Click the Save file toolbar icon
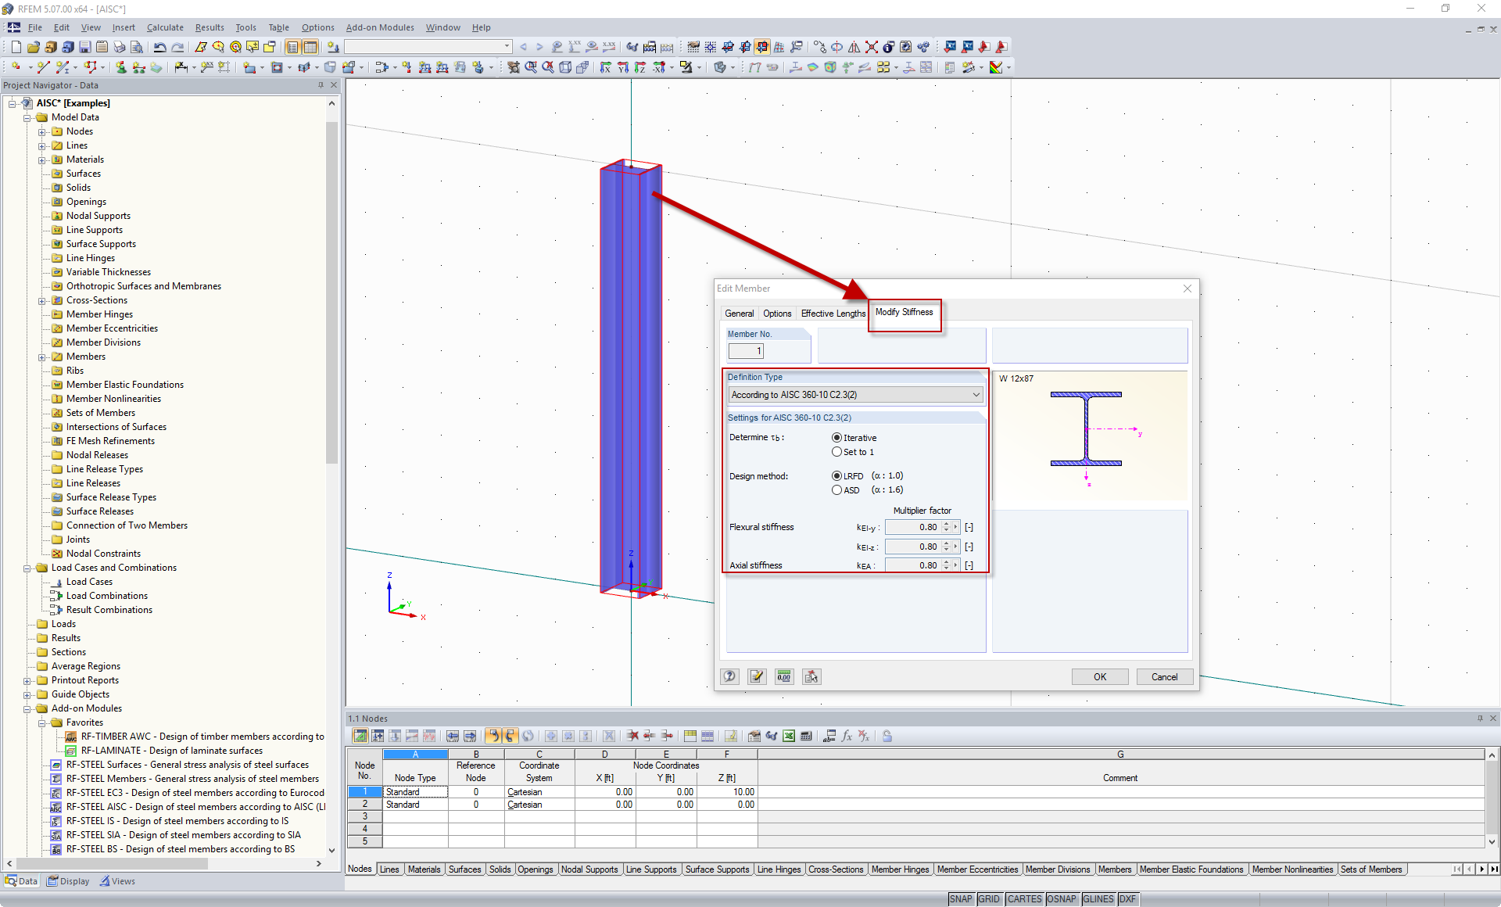 pos(84,47)
